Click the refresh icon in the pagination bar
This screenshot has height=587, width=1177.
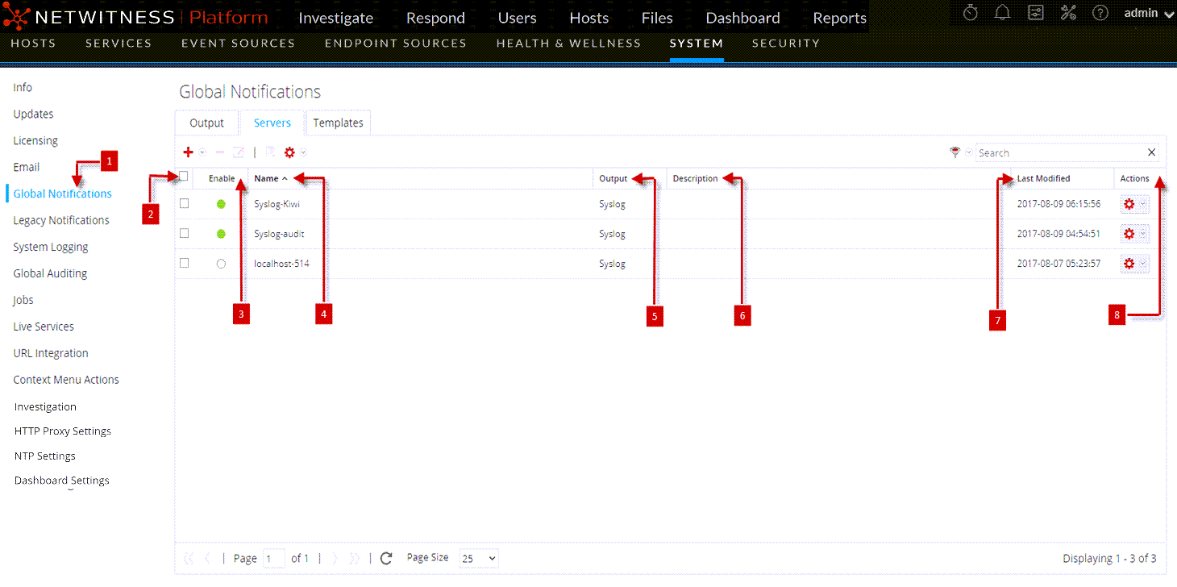tap(386, 558)
